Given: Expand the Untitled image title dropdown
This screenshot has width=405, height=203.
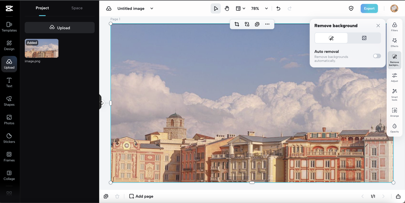Looking at the screenshot, I should pos(152,9).
